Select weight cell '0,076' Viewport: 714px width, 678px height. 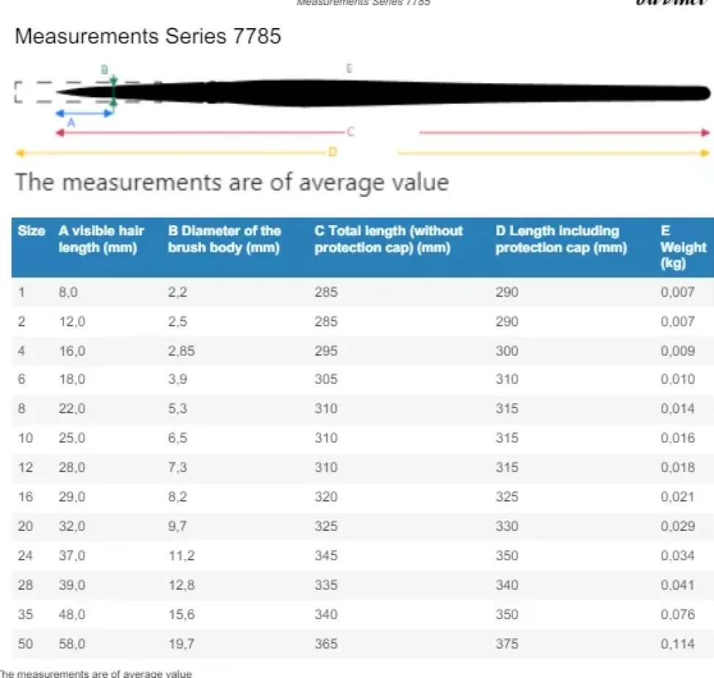[678, 615]
